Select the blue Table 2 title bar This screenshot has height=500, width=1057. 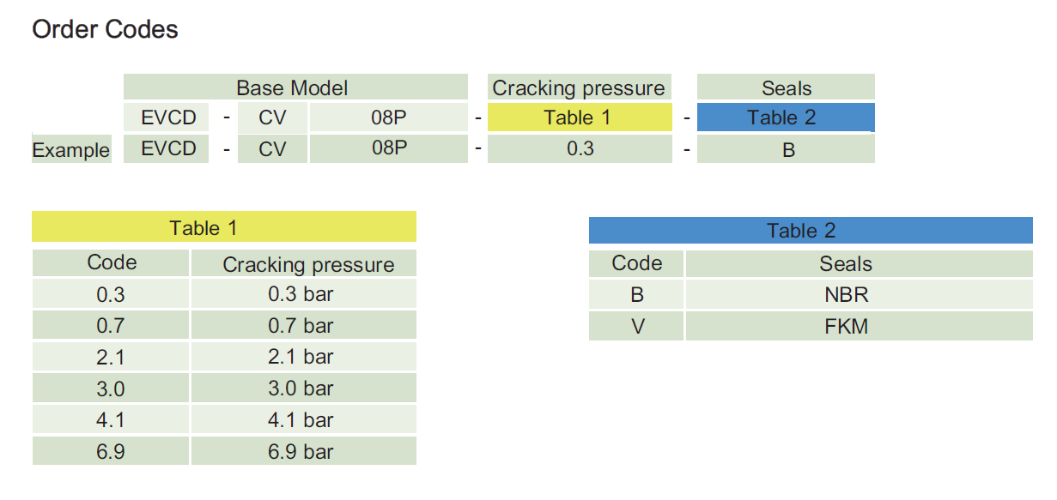pyautogui.click(x=810, y=231)
